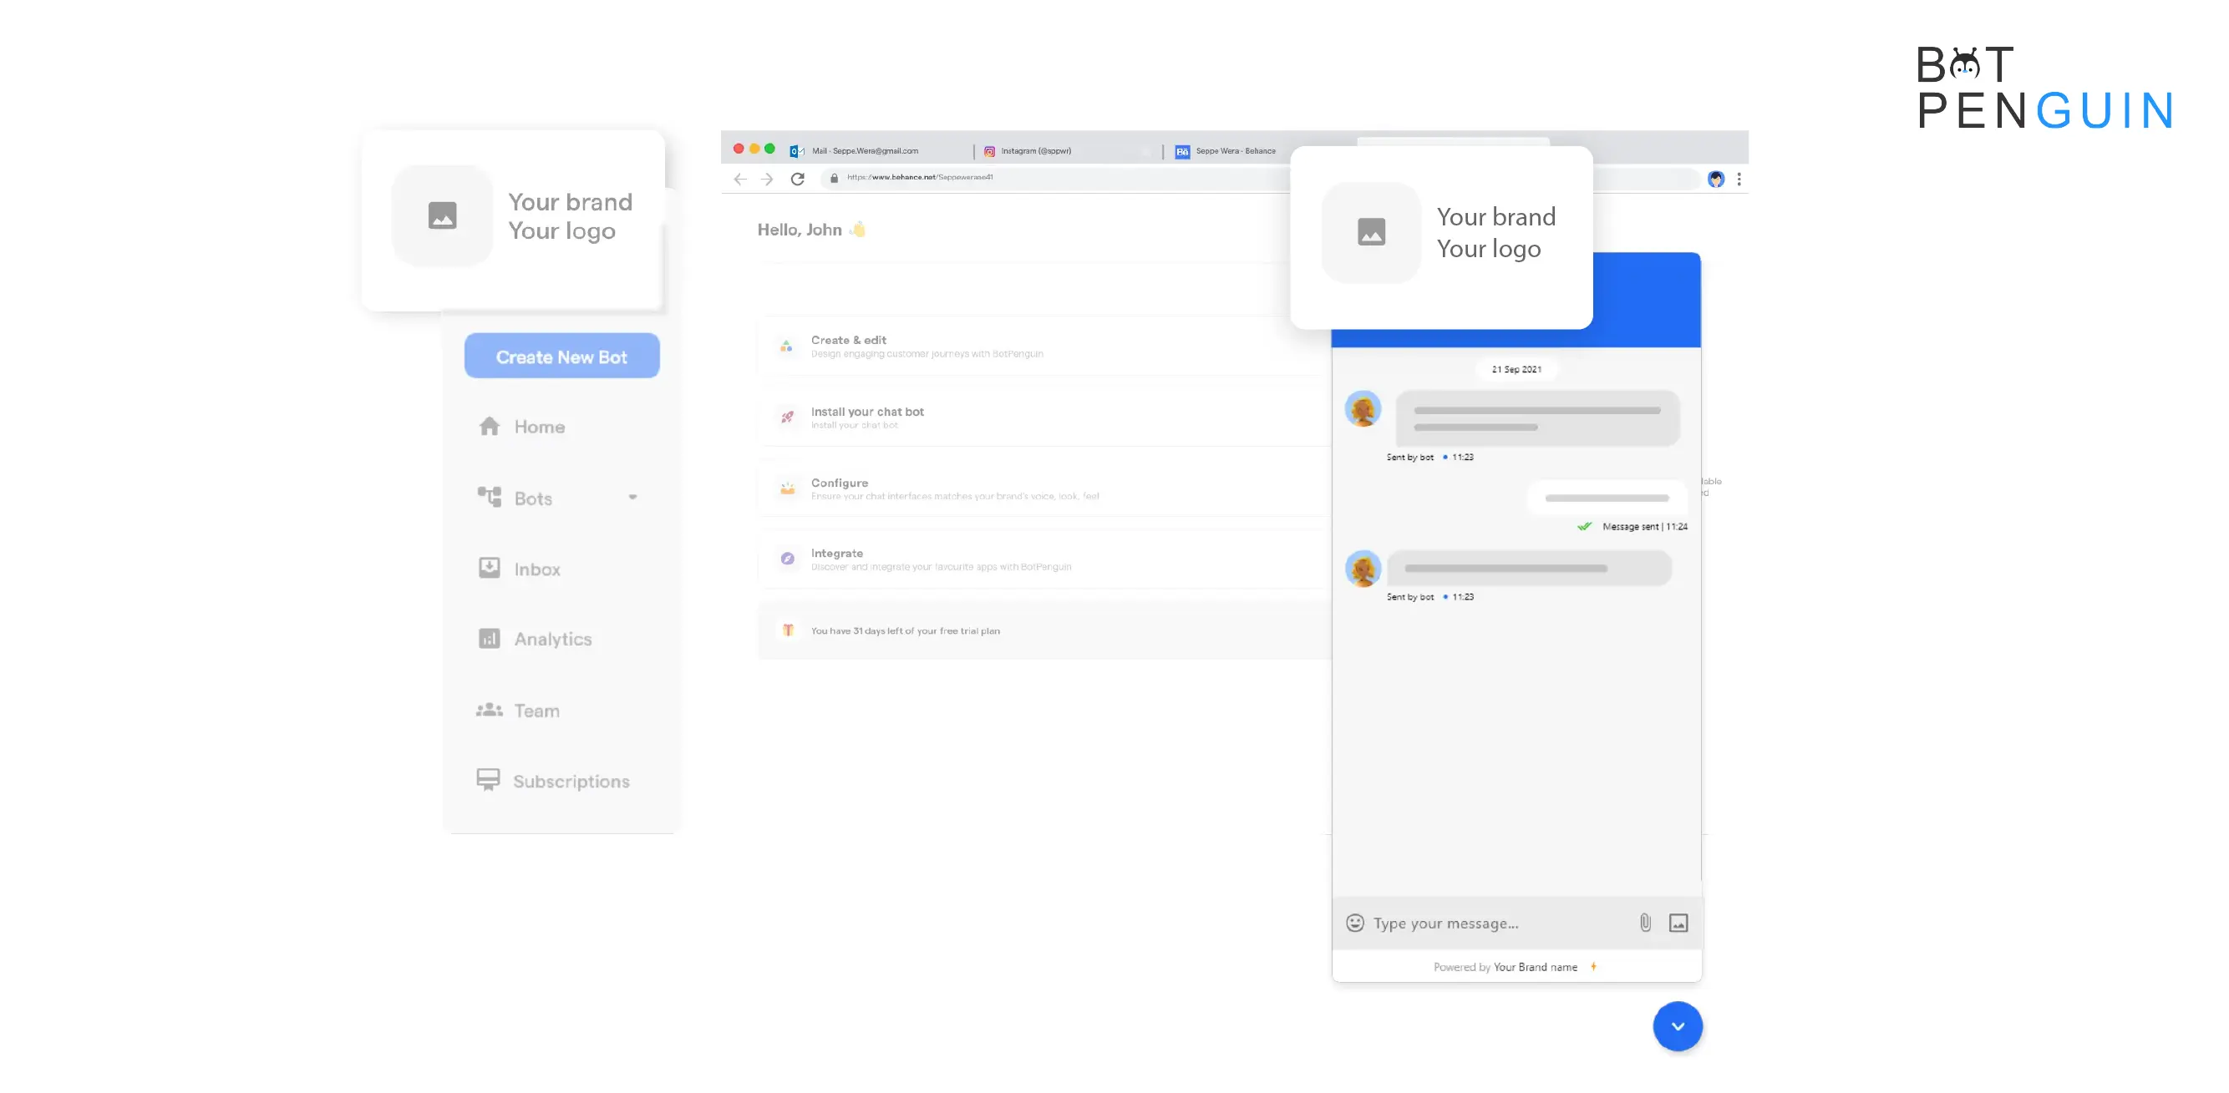
Task: Open the Inbox section
Action: coord(536,569)
